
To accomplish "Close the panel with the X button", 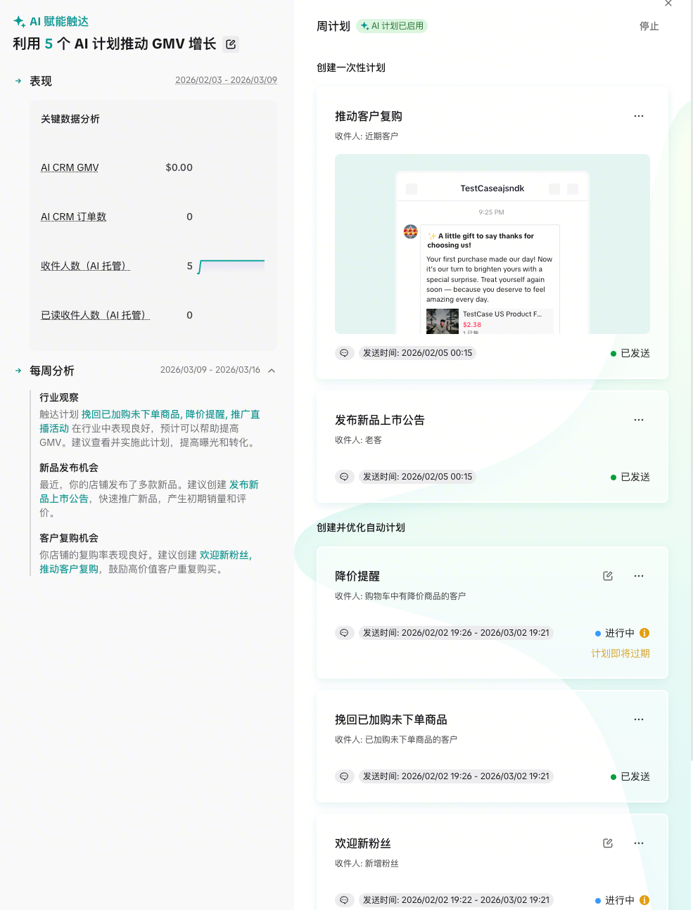I will [668, 4].
